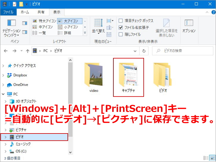The image size is (216, 162).
Task: Click the refresh button beside address bar
Action: 144,51
